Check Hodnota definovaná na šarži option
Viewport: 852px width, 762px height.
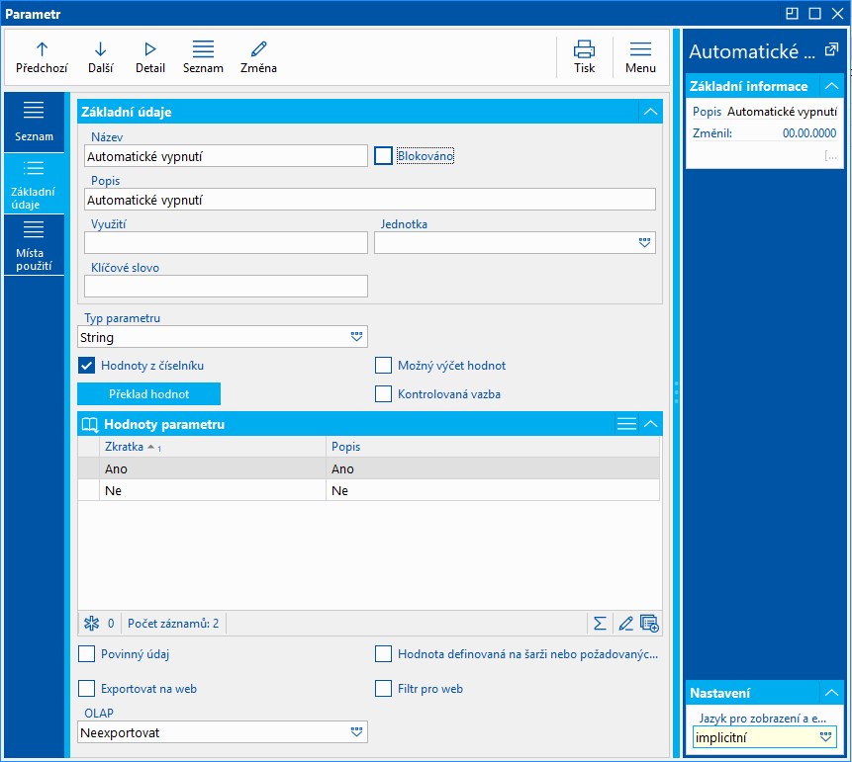(x=383, y=654)
